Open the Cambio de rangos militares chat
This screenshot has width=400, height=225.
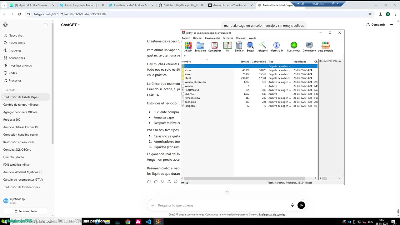pyautogui.click(x=25, y=105)
